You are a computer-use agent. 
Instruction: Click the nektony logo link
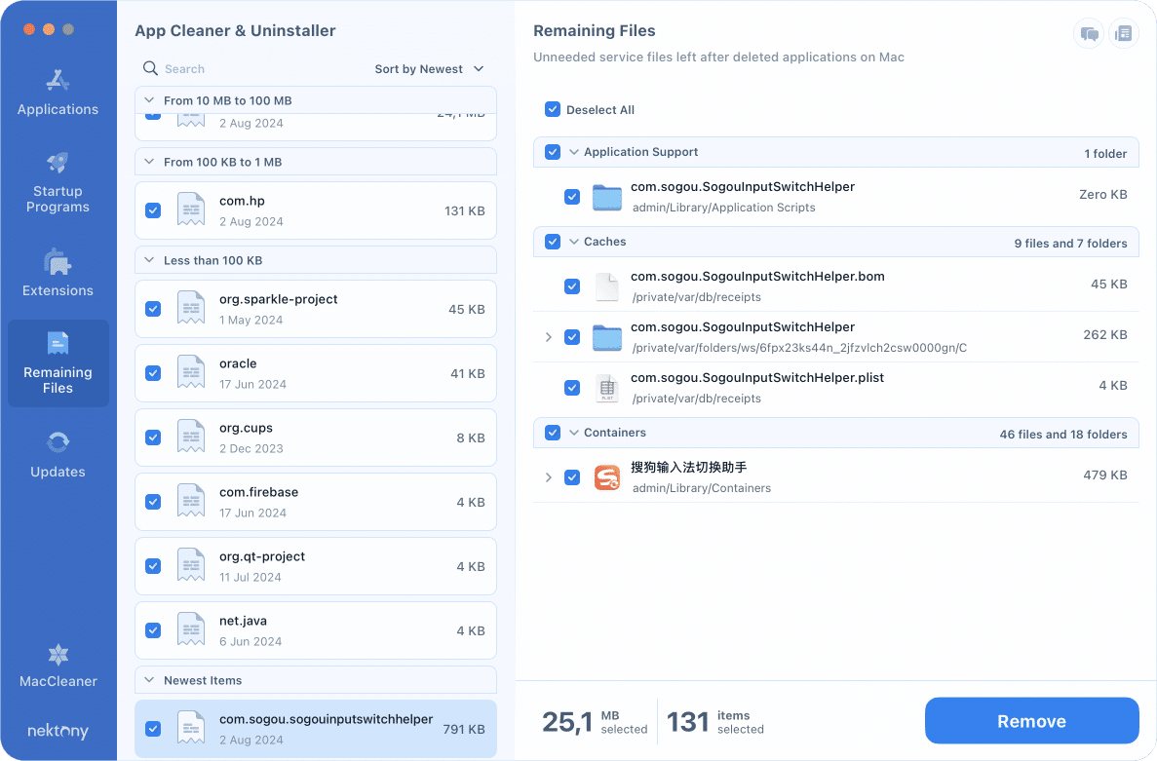point(58,730)
